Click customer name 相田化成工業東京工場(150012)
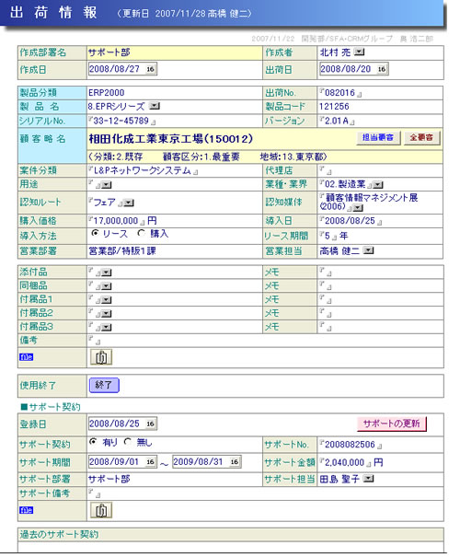 tap(171, 139)
